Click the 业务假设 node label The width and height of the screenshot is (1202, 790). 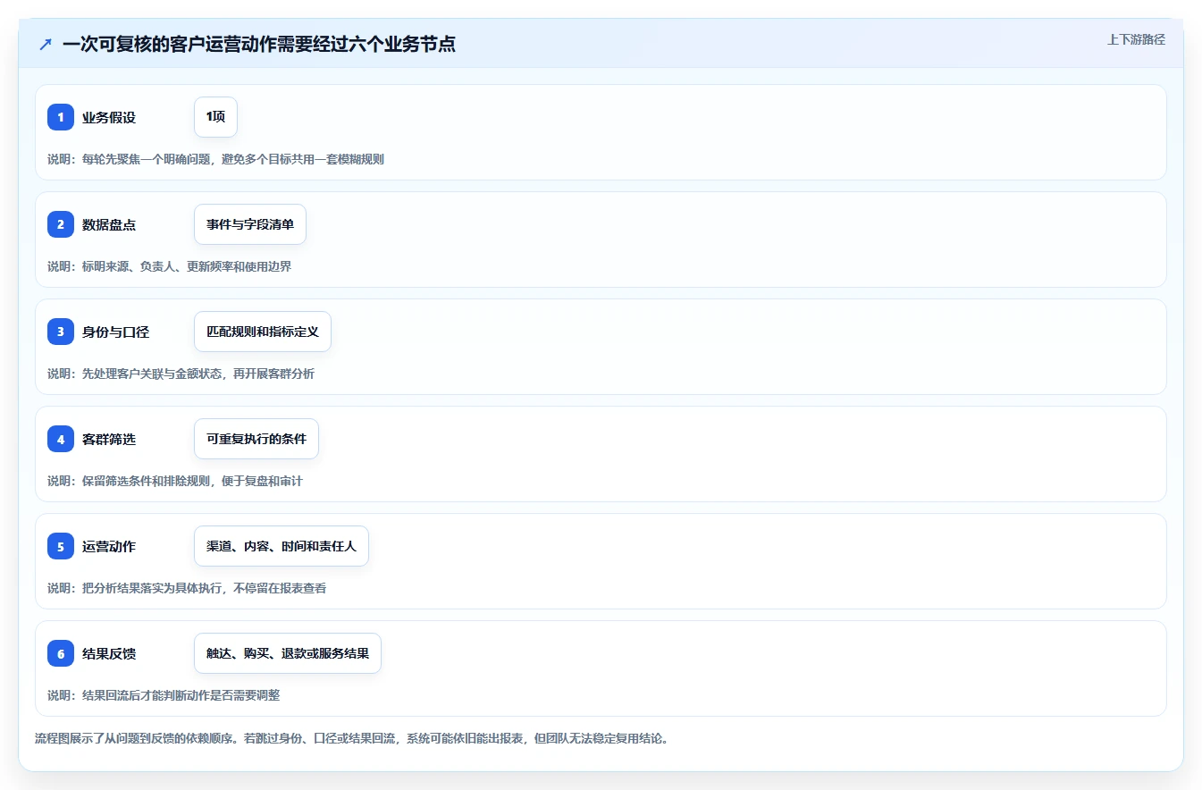tap(109, 117)
